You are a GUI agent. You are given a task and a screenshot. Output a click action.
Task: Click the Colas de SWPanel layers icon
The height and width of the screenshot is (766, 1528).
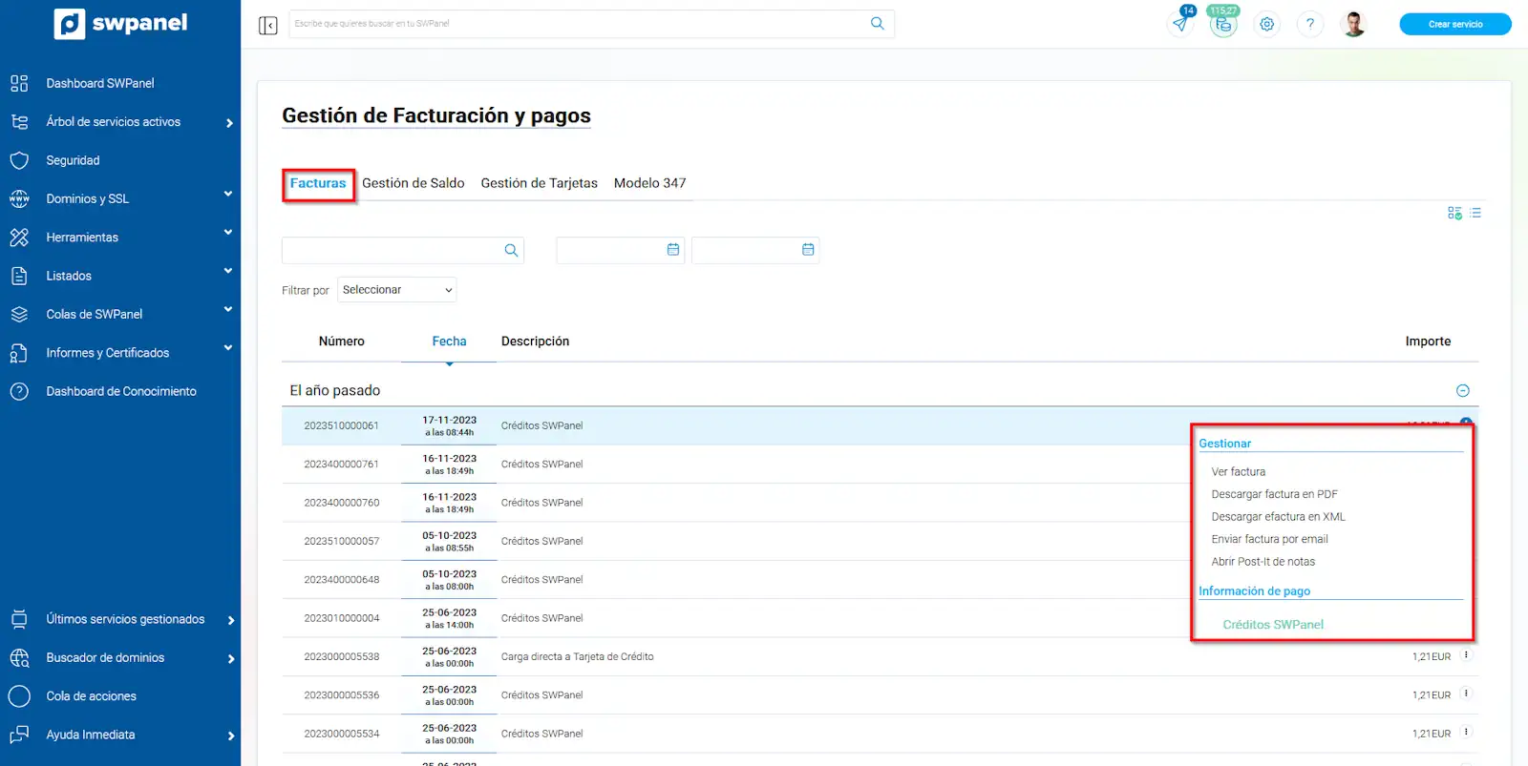pos(19,314)
